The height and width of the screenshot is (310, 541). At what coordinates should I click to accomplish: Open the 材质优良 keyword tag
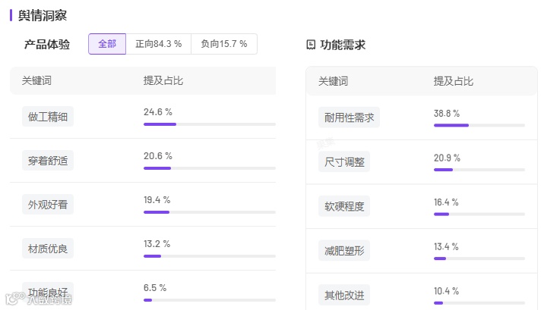pos(48,248)
